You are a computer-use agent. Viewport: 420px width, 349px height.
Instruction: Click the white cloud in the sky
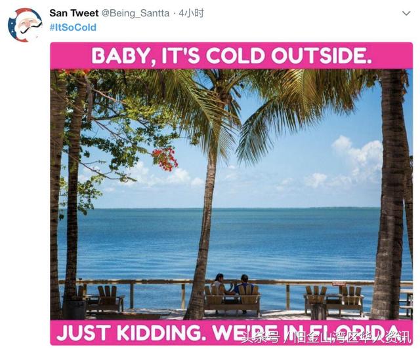pyautogui.click(x=359, y=158)
